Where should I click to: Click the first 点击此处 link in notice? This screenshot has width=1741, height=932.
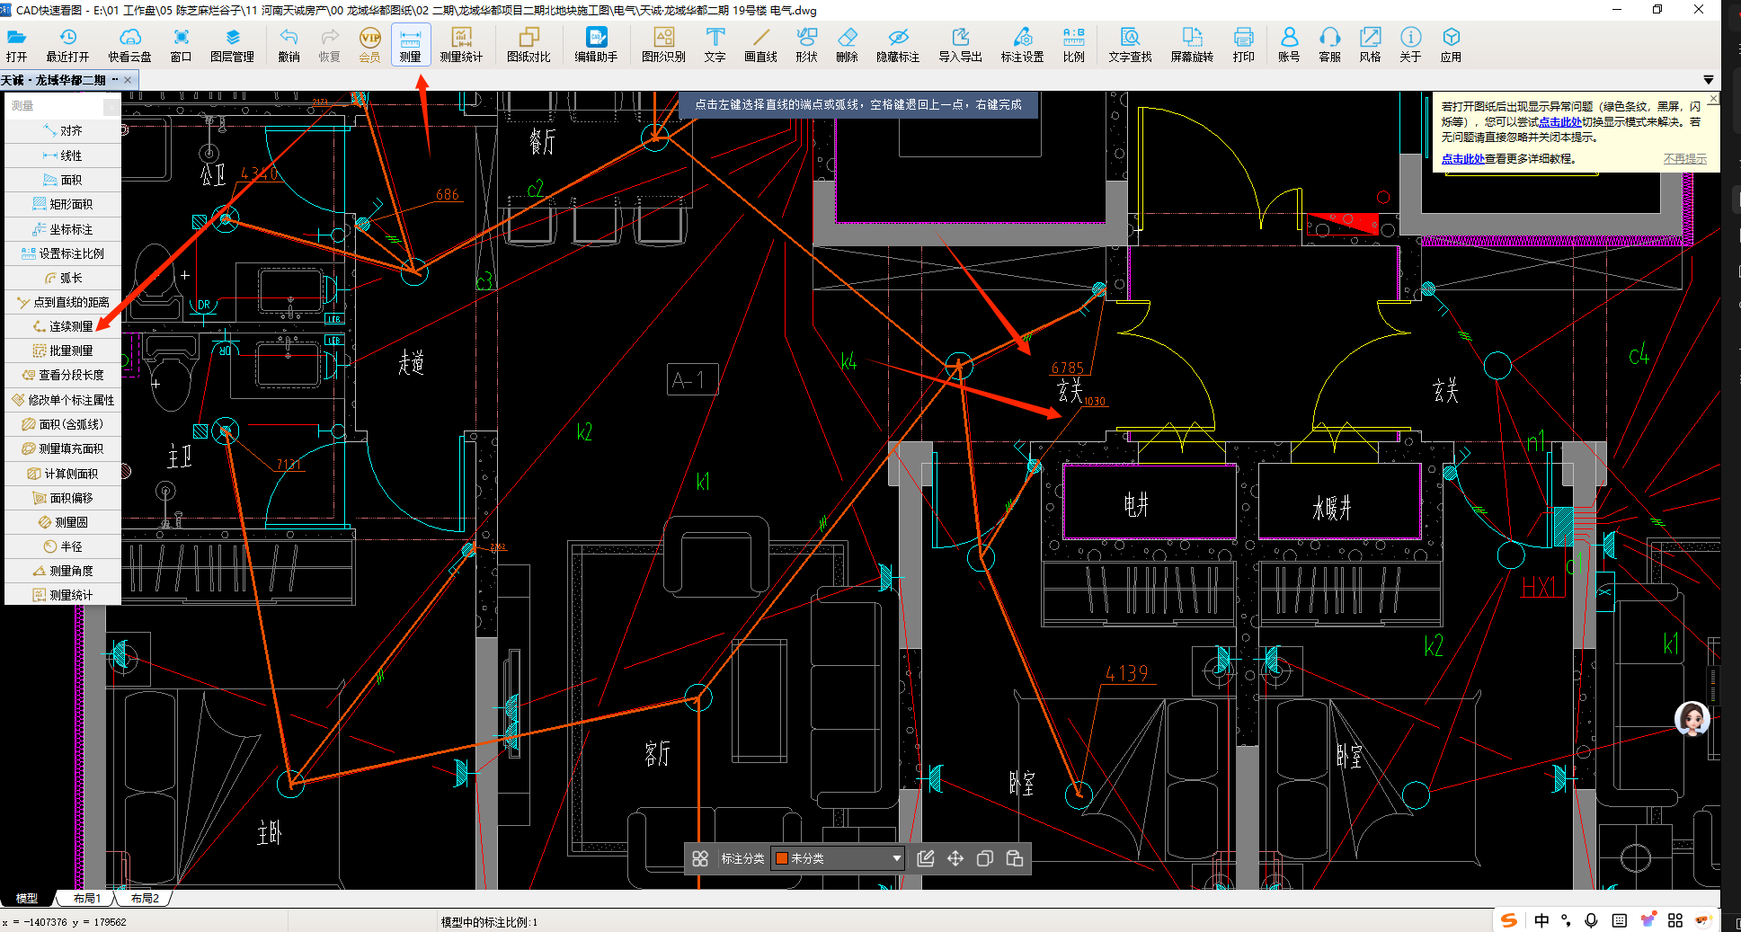coord(1559,122)
